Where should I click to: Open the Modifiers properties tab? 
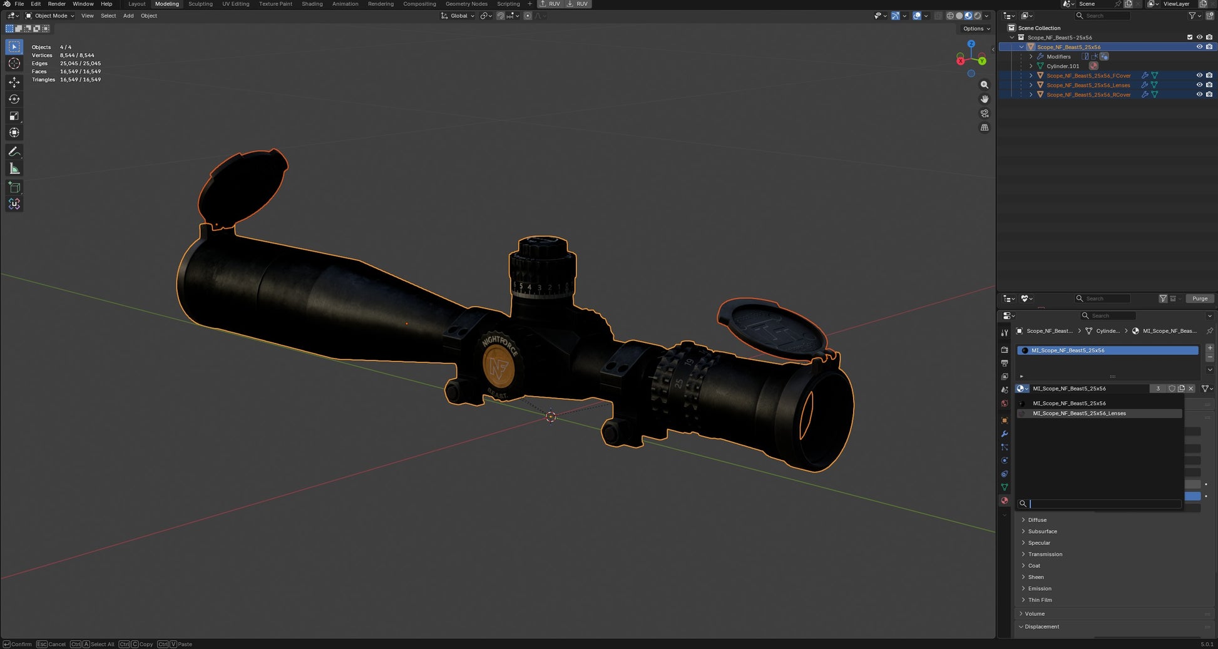[x=1005, y=434]
